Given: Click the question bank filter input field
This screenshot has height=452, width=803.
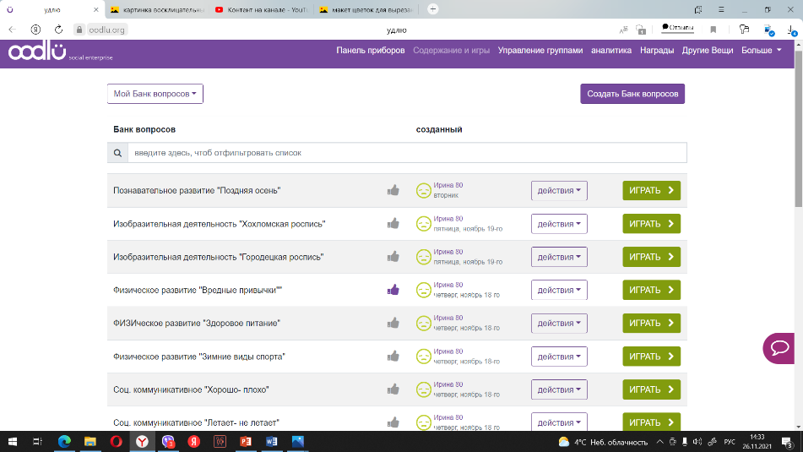Looking at the screenshot, I should (x=406, y=153).
